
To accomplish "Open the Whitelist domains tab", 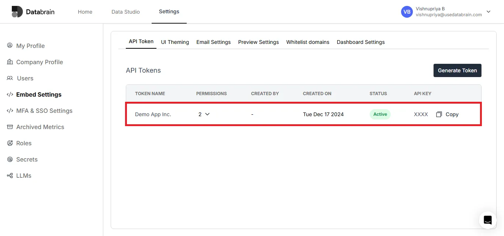I will [308, 42].
